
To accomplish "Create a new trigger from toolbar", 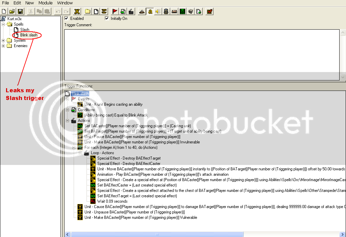I will pos(96,11).
